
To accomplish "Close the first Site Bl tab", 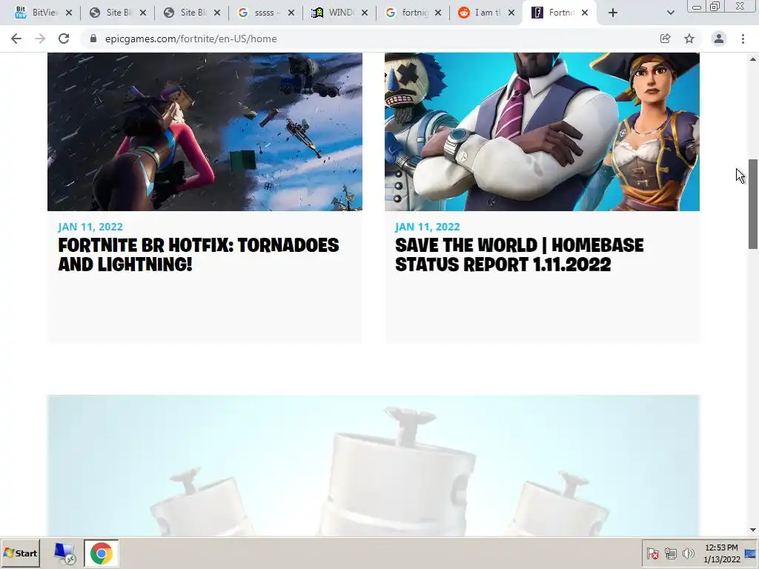I will point(143,13).
